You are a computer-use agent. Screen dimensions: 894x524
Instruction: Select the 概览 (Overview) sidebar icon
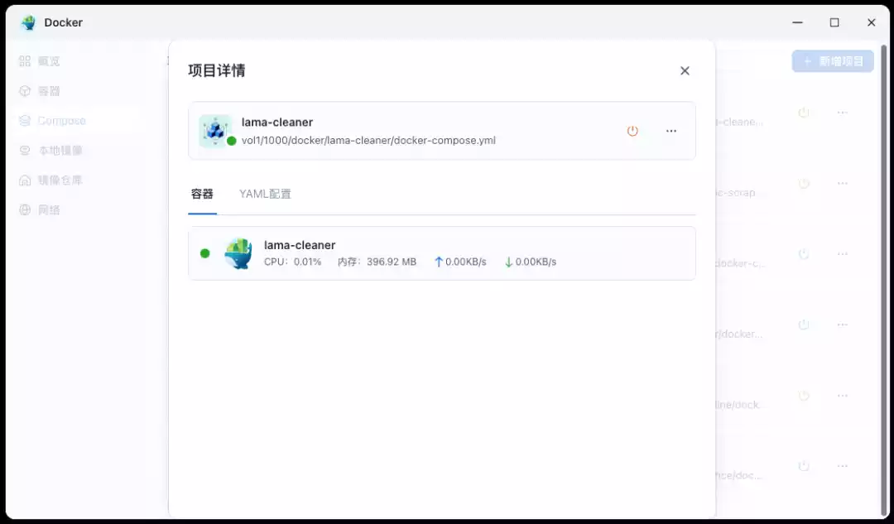click(x=24, y=60)
